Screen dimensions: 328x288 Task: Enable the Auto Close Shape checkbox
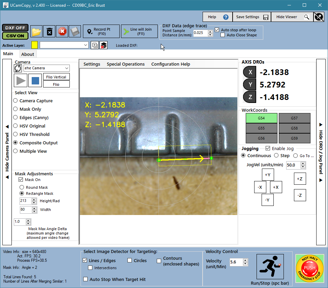[223, 35]
